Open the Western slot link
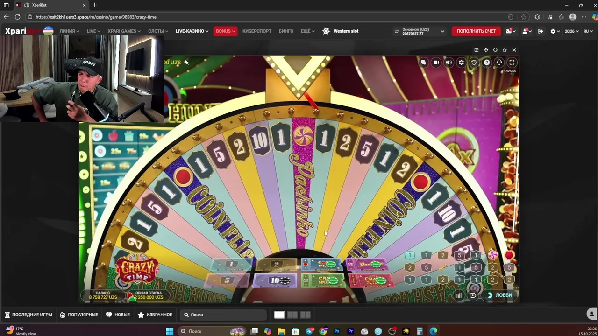This screenshot has width=598, height=336. (x=341, y=31)
